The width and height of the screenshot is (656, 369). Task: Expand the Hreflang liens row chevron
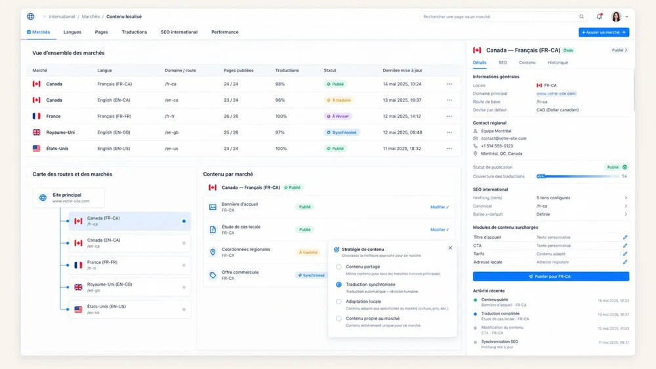[625, 198]
